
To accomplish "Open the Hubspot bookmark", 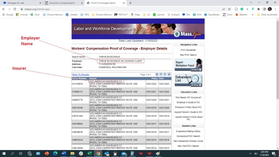I will [x=173, y=15].
